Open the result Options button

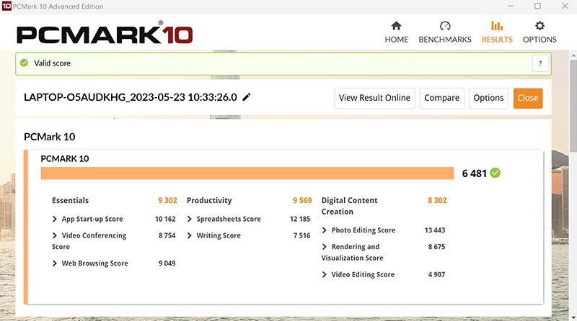pyautogui.click(x=488, y=98)
